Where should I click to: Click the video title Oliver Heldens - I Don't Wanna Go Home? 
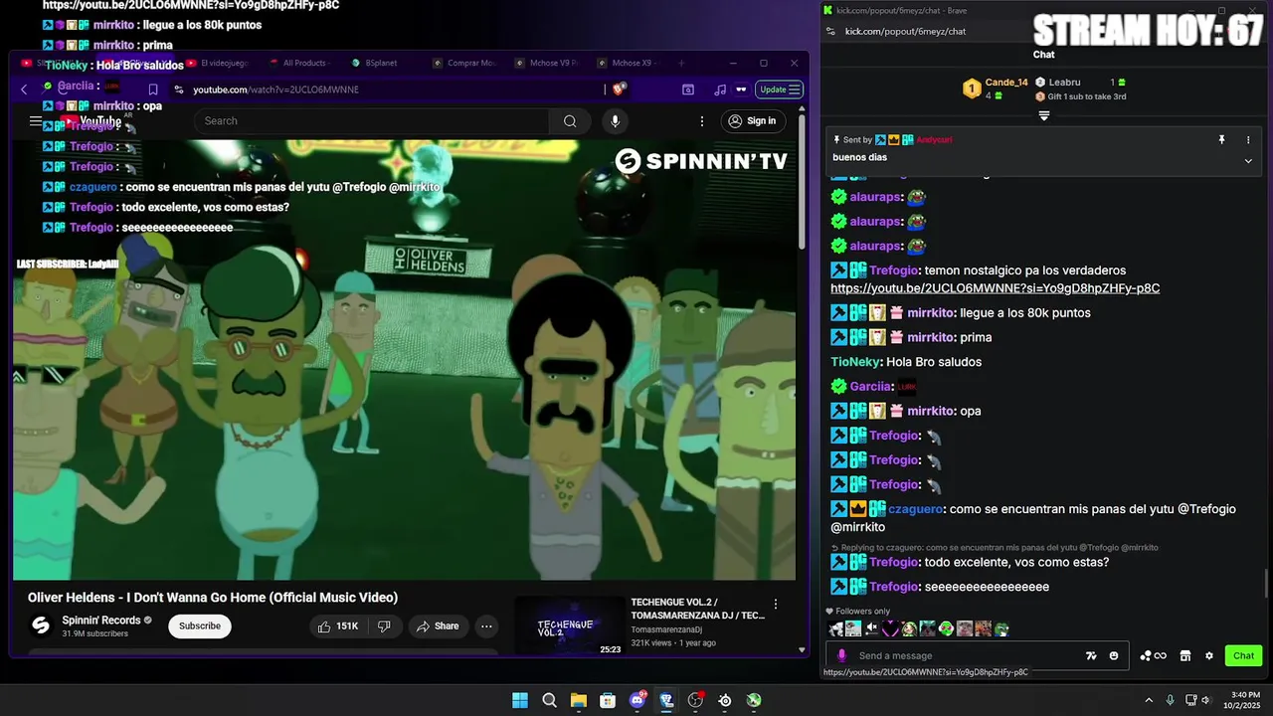click(213, 598)
